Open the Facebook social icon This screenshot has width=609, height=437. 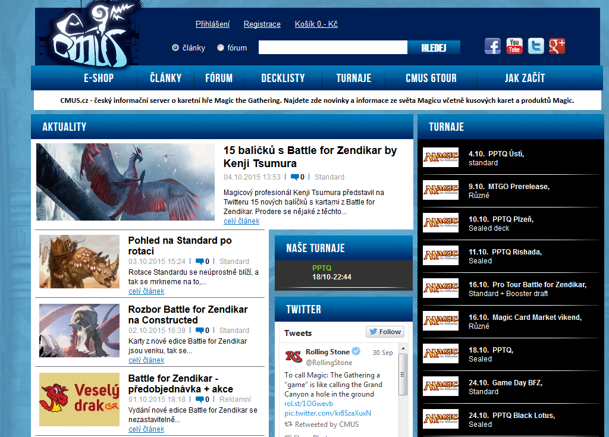coord(492,46)
